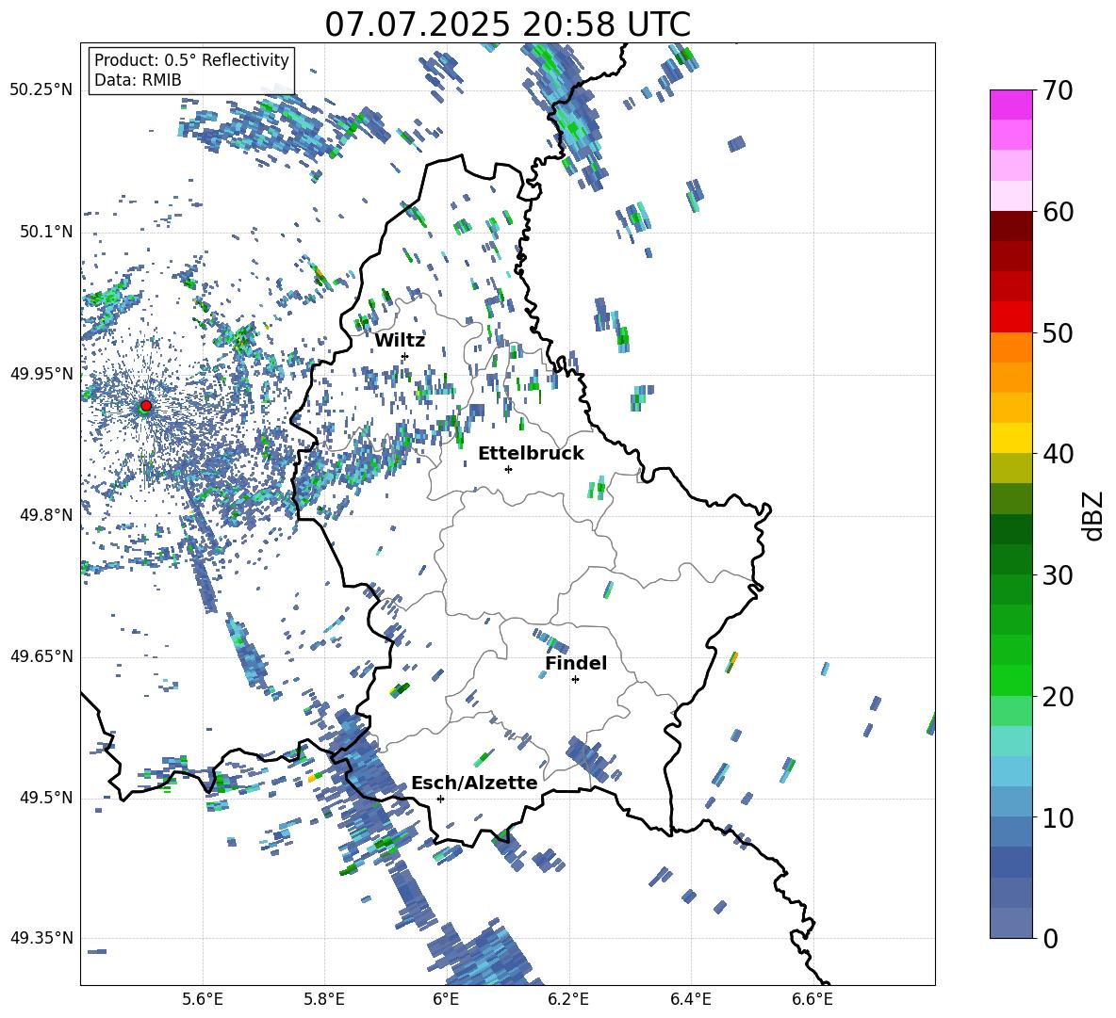
Task: Click the red radar site marker
Action: coord(146,406)
